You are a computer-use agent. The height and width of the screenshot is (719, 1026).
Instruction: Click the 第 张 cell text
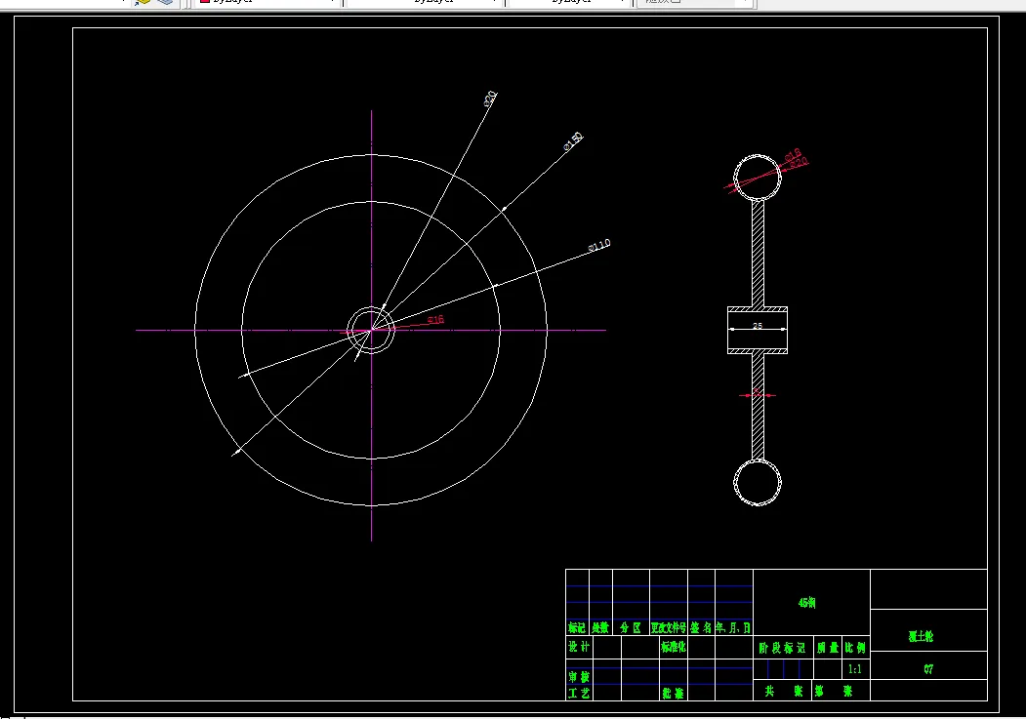[833, 691]
